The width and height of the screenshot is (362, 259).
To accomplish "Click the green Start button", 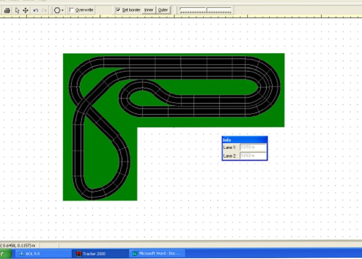I will pos(4,254).
